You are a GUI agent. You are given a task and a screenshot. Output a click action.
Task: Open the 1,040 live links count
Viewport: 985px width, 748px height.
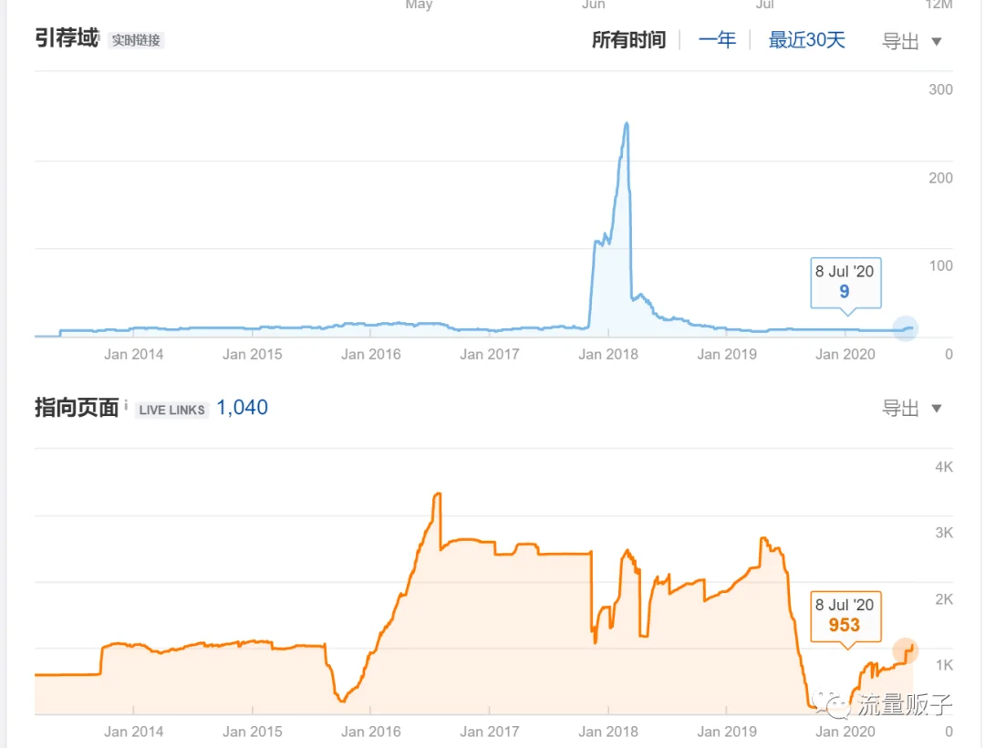click(243, 408)
